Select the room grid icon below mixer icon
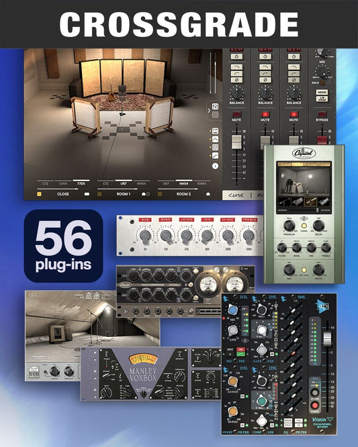The image size is (358, 447). coord(216,115)
